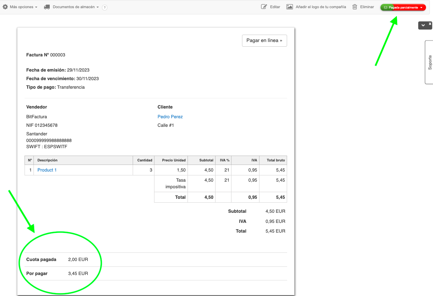Click the Descripción column header

pos(47,160)
